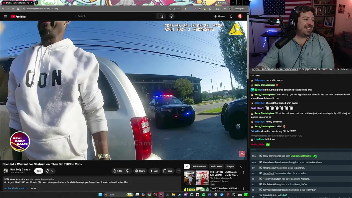Select the Politics News chip
The height and width of the screenshot is (198, 352).
click(199, 166)
